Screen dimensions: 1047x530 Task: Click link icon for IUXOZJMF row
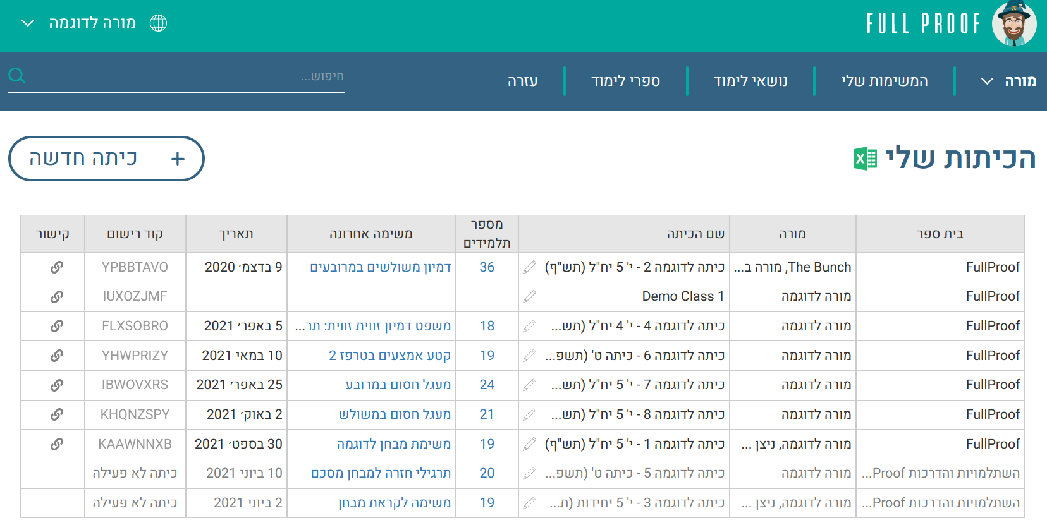56,296
